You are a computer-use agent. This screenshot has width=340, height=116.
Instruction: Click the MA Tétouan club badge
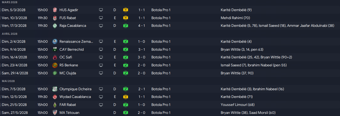coord(54,113)
